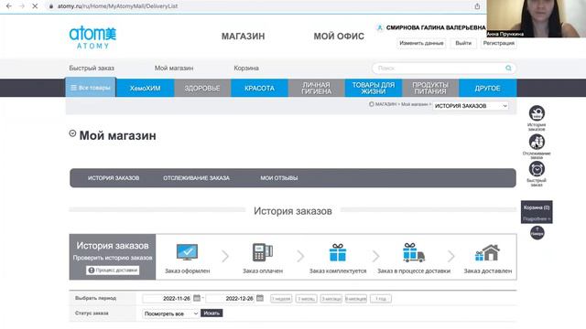This screenshot has height=329, width=586.
Task: Click the 'Подробнее' link in cart box
Action: pos(537,219)
